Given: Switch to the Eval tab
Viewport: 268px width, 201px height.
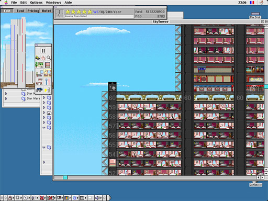Looking at the screenshot, I should point(20,11).
